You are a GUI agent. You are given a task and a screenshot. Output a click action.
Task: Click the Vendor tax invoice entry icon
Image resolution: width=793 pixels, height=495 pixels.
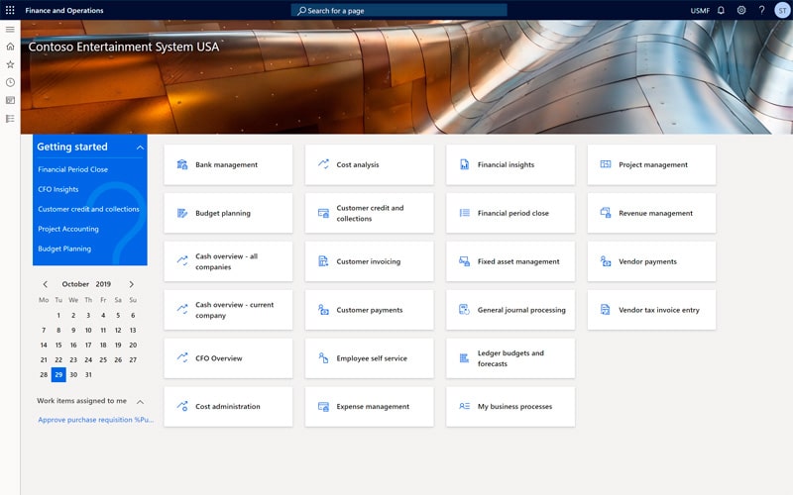coord(606,310)
